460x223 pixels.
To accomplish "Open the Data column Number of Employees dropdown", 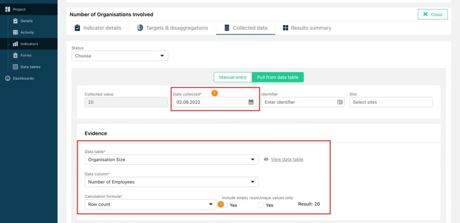I will (172, 182).
